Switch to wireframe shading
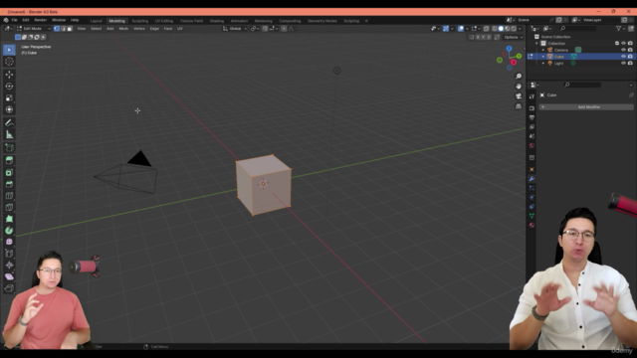This screenshot has width=637, height=358. click(495, 29)
